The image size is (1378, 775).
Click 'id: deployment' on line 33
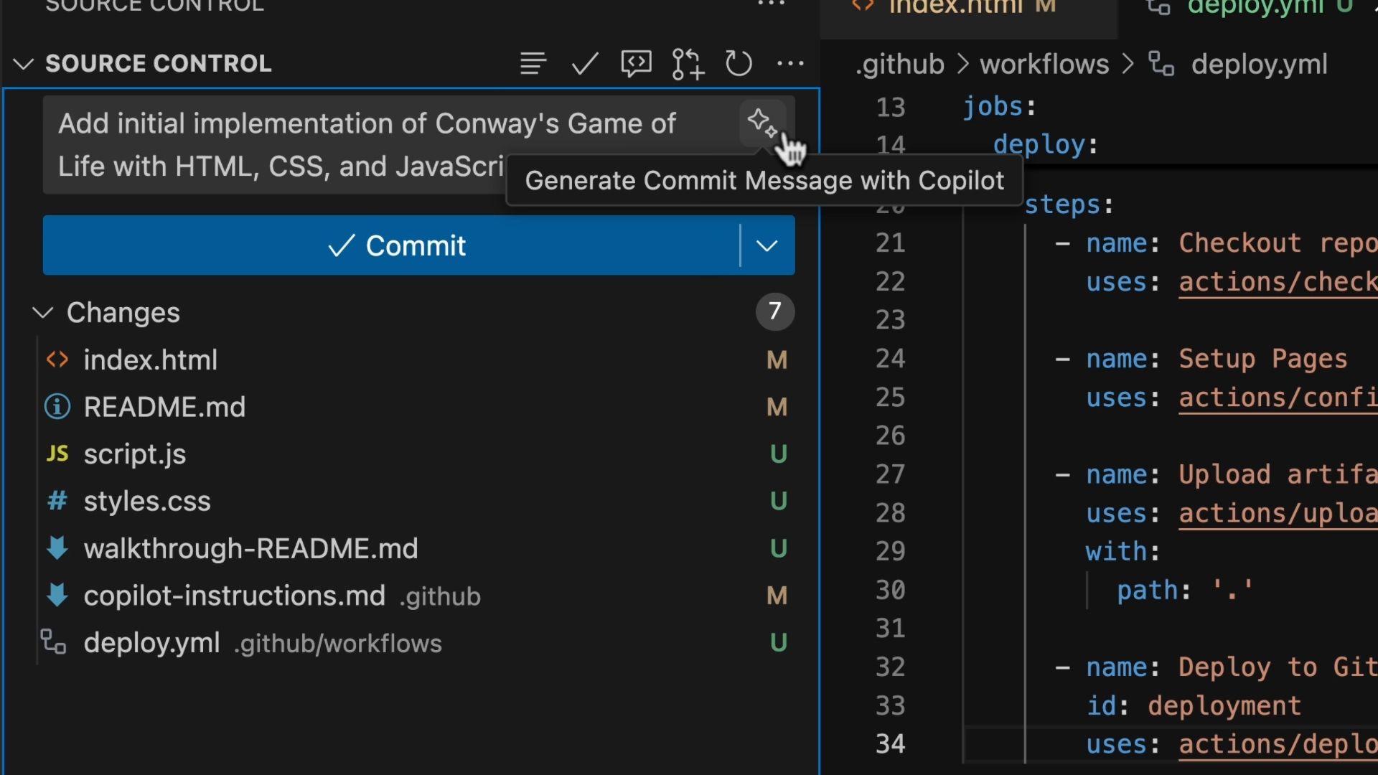pyautogui.click(x=1194, y=706)
